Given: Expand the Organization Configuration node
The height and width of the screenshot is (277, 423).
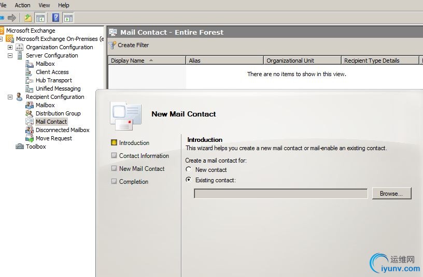Looking at the screenshot, I should coord(10,47).
